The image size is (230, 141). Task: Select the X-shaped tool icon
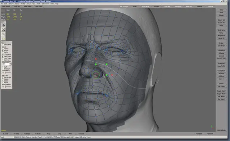click(3, 30)
